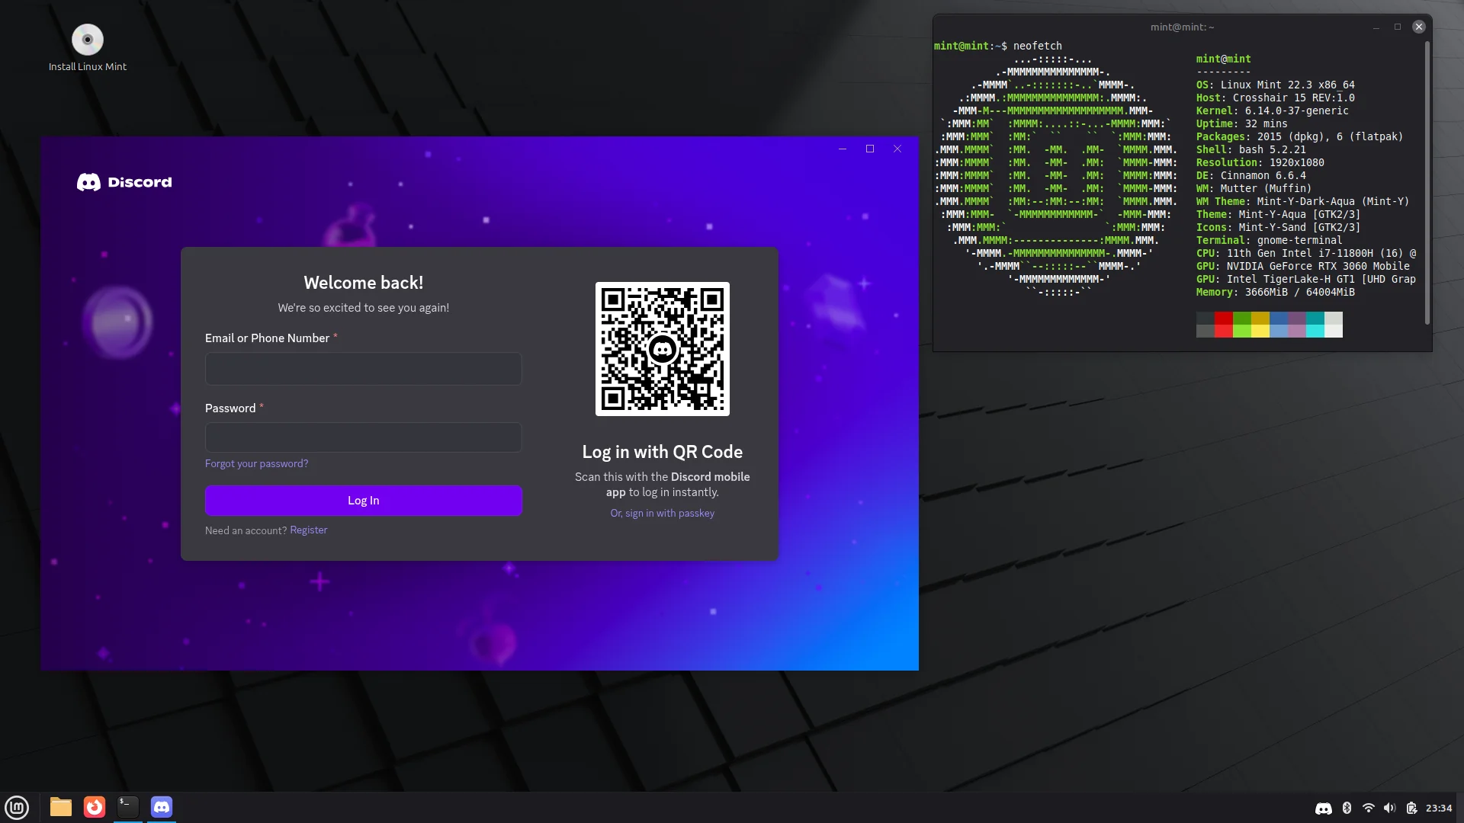Open the battery power tray applet
Viewport: 1464px width, 823px height.
1411,809
